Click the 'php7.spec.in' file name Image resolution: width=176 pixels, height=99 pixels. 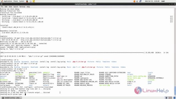click(62, 76)
